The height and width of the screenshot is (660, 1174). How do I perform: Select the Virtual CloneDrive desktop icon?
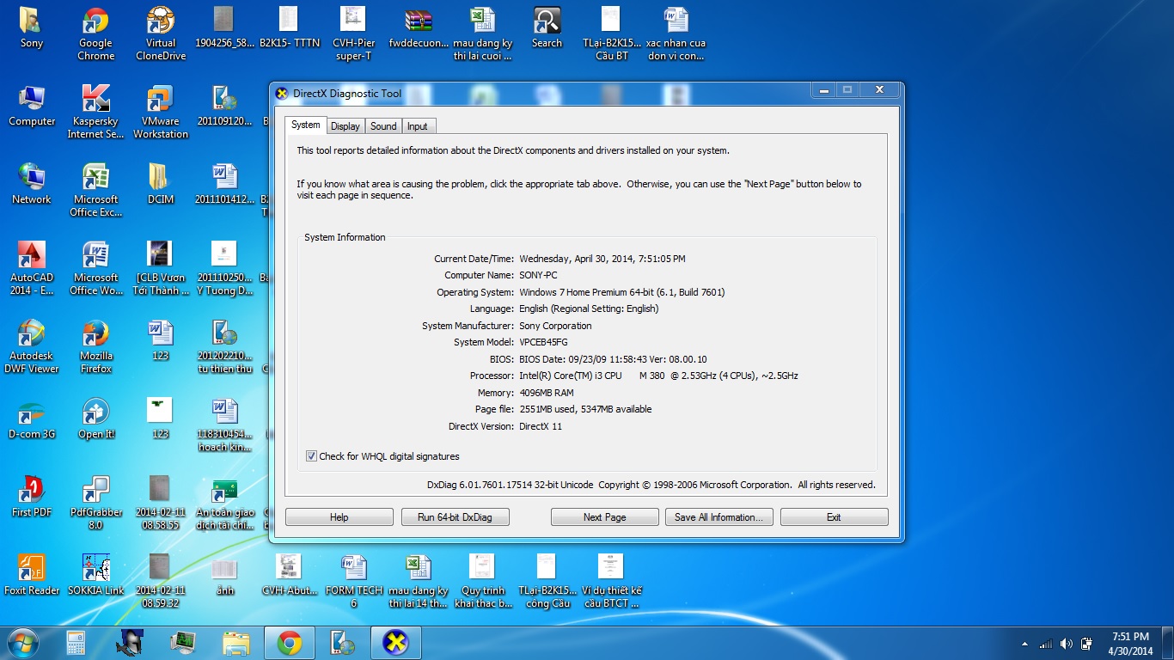[x=161, y=34]
